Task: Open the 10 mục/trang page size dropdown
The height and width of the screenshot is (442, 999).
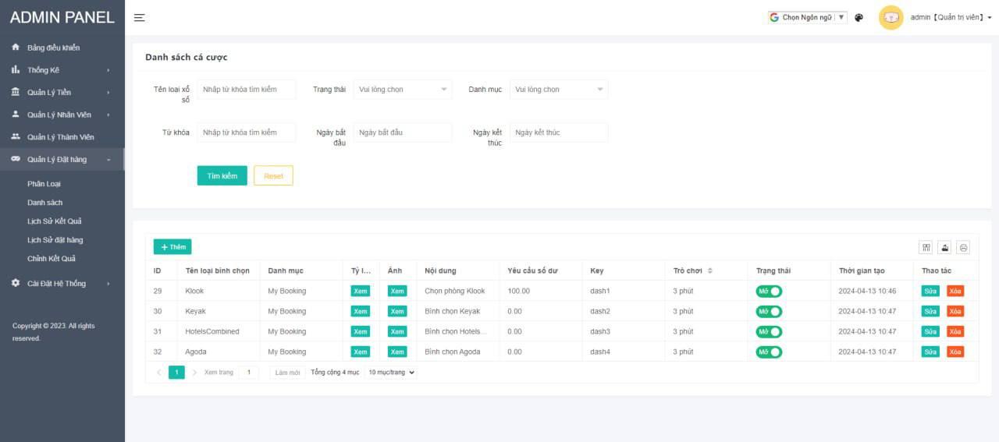Action: click(x=391, y=373)
